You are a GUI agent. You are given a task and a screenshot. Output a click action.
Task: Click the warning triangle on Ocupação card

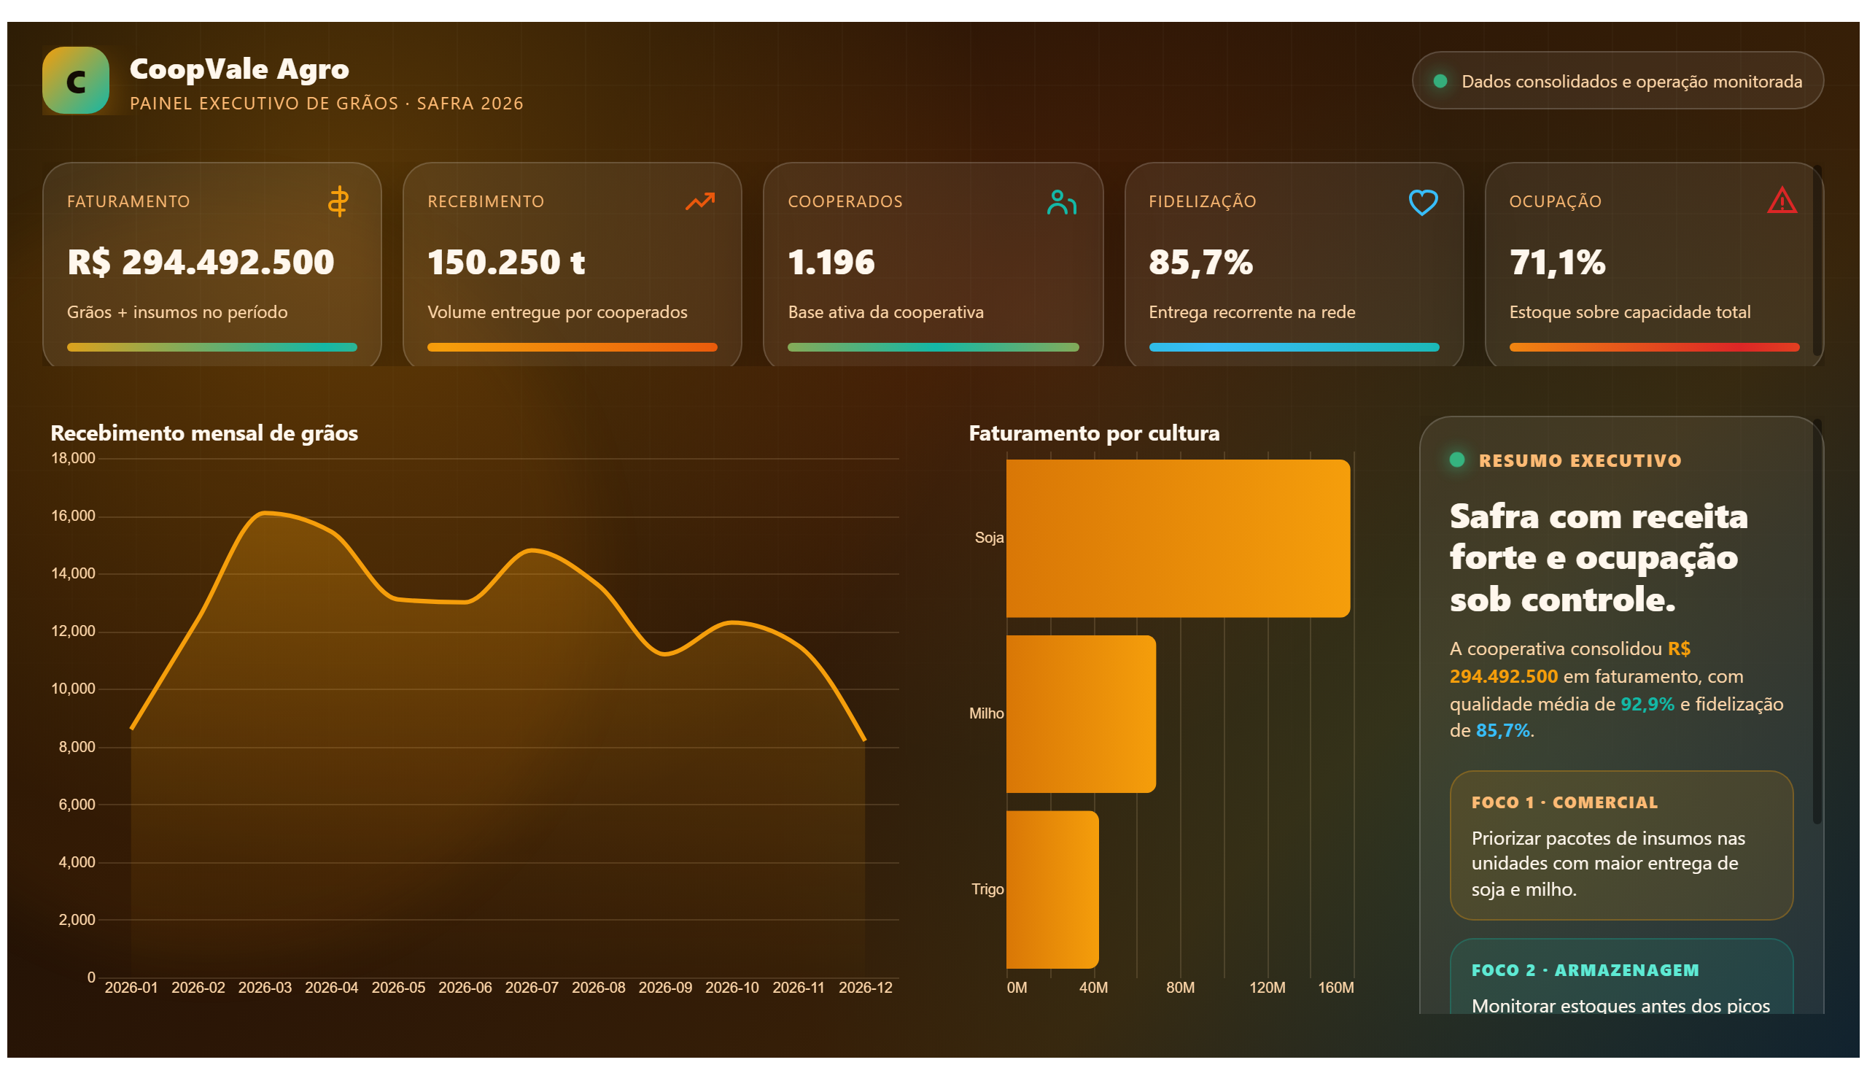pyautogui.click(x=1782, y=201)
